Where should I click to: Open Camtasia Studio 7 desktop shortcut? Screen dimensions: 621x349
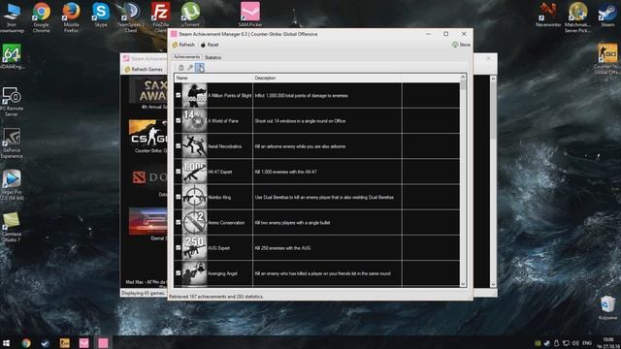12,227
